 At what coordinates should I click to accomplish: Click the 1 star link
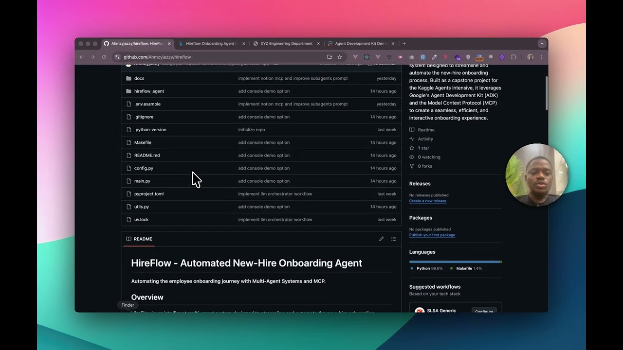(x=423, y=148)
